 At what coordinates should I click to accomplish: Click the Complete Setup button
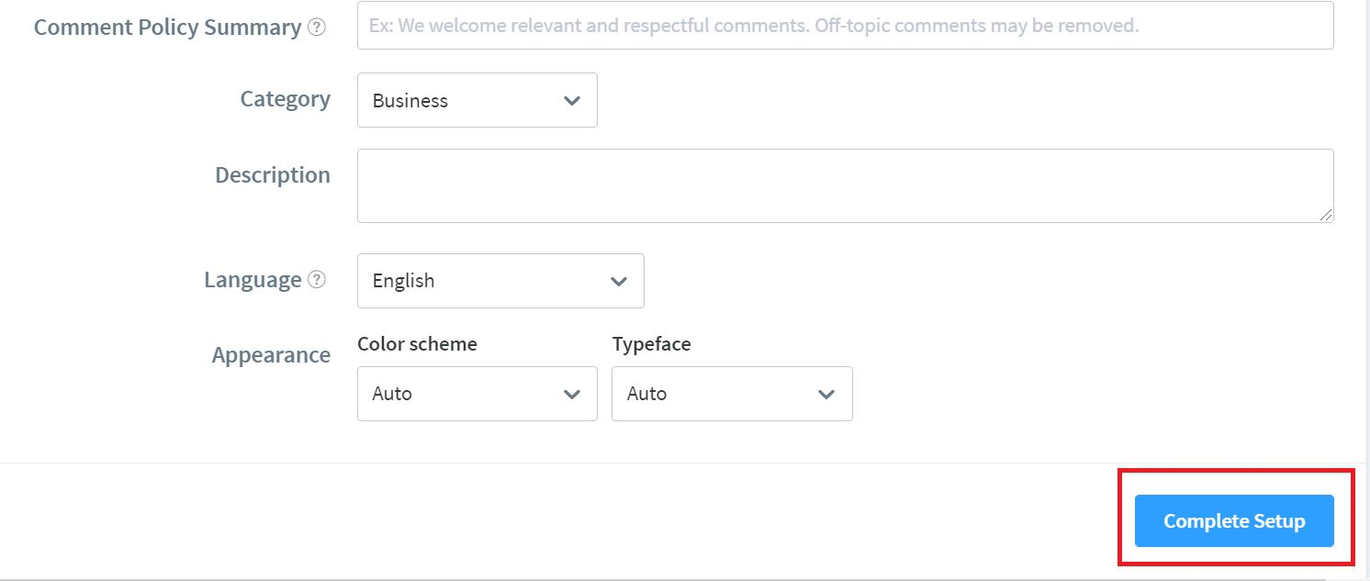point(1234,521)
